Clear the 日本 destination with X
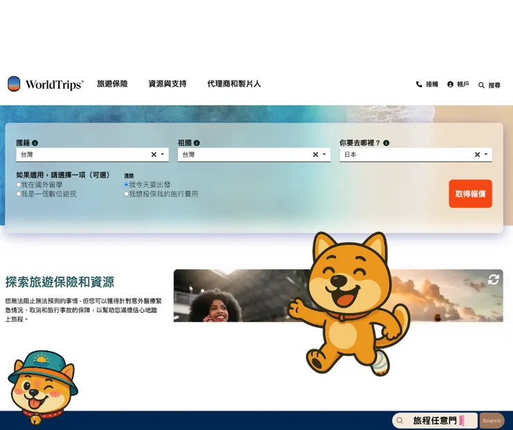The width and height of the screenshot is (513, 430). [x=478, y=155]
